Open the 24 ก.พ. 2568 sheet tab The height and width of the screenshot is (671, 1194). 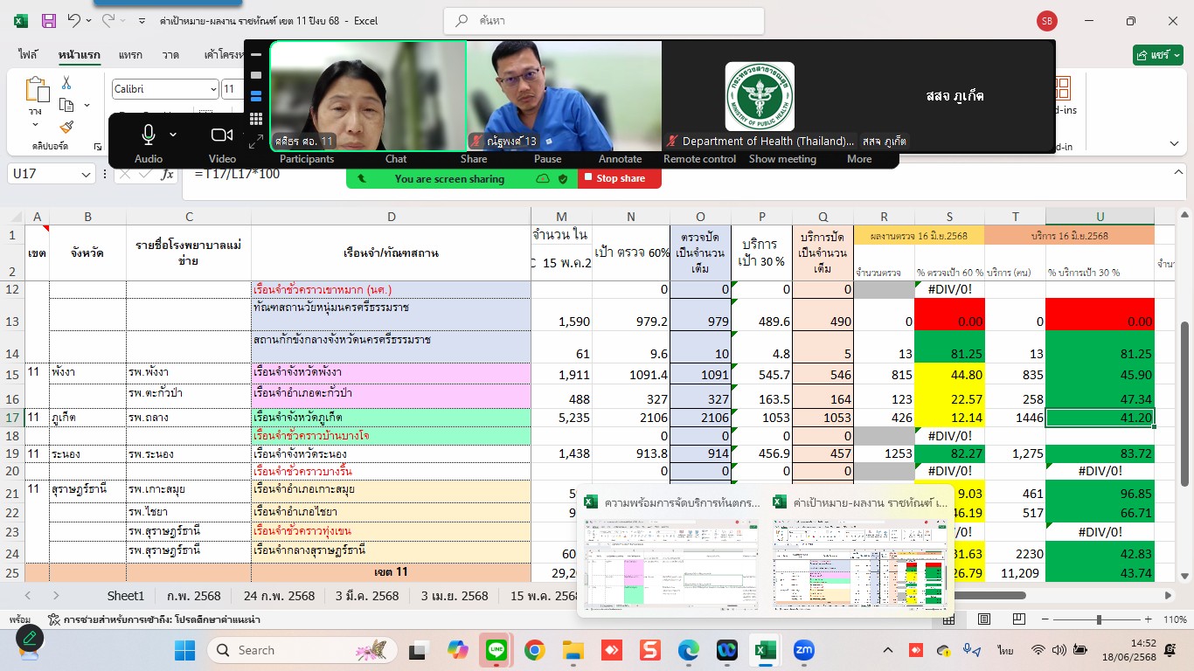279,596
